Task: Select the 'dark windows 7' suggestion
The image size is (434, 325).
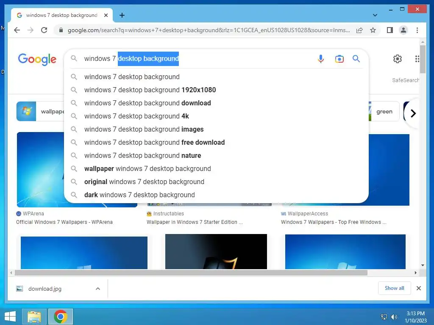Action: (216, 195)
